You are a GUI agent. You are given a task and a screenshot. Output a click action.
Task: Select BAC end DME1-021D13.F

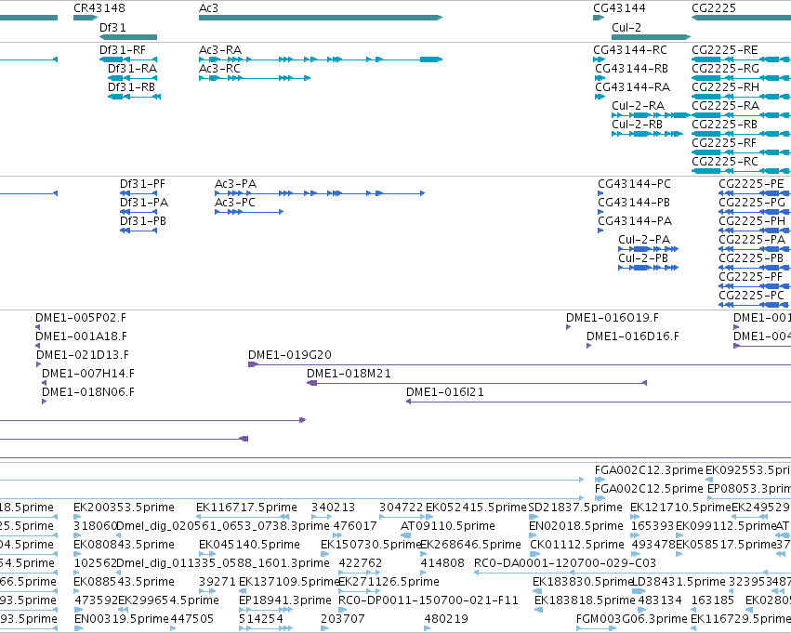point(83,356)
